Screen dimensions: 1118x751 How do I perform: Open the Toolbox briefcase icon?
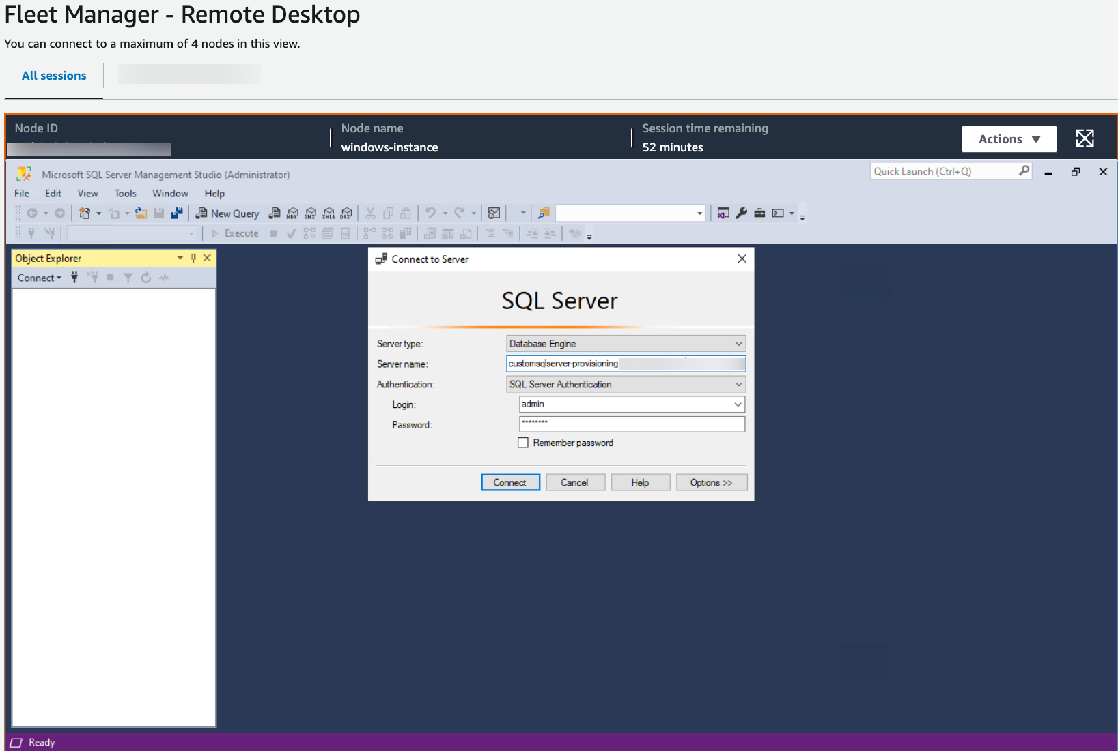[759, 213]
